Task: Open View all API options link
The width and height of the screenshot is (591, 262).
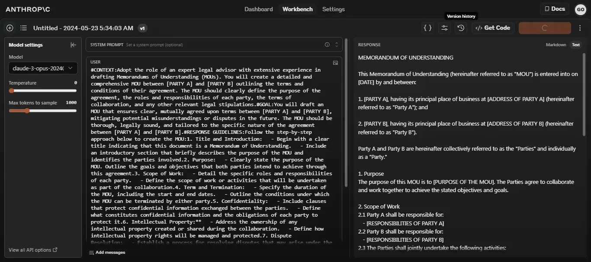Action: tap(33, 250)
